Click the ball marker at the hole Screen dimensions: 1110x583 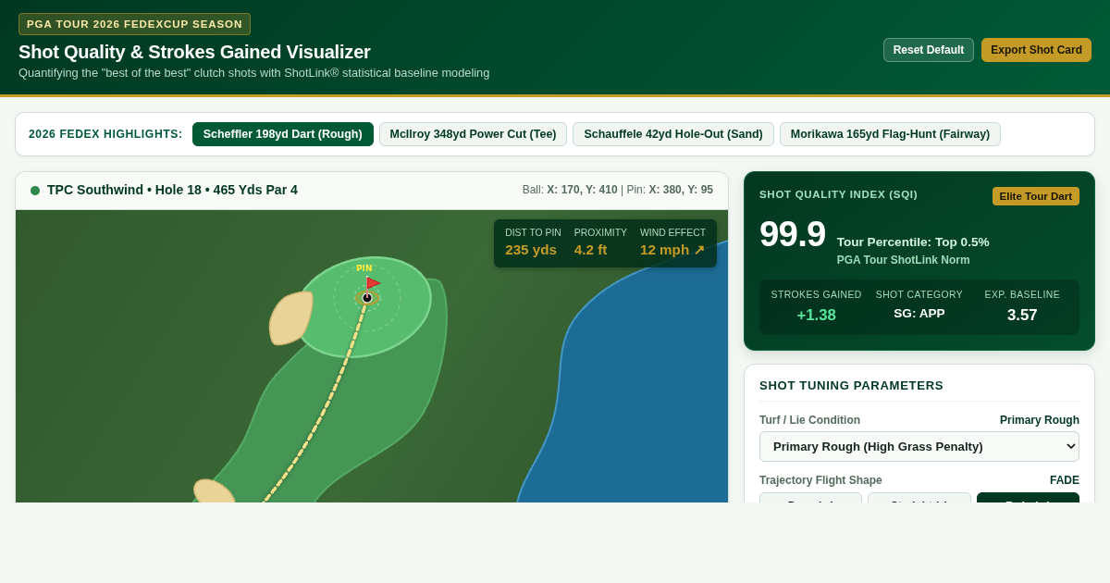(367, 298)
